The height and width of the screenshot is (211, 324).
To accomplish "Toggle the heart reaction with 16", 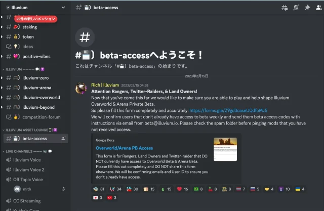I will pos(182,189).
